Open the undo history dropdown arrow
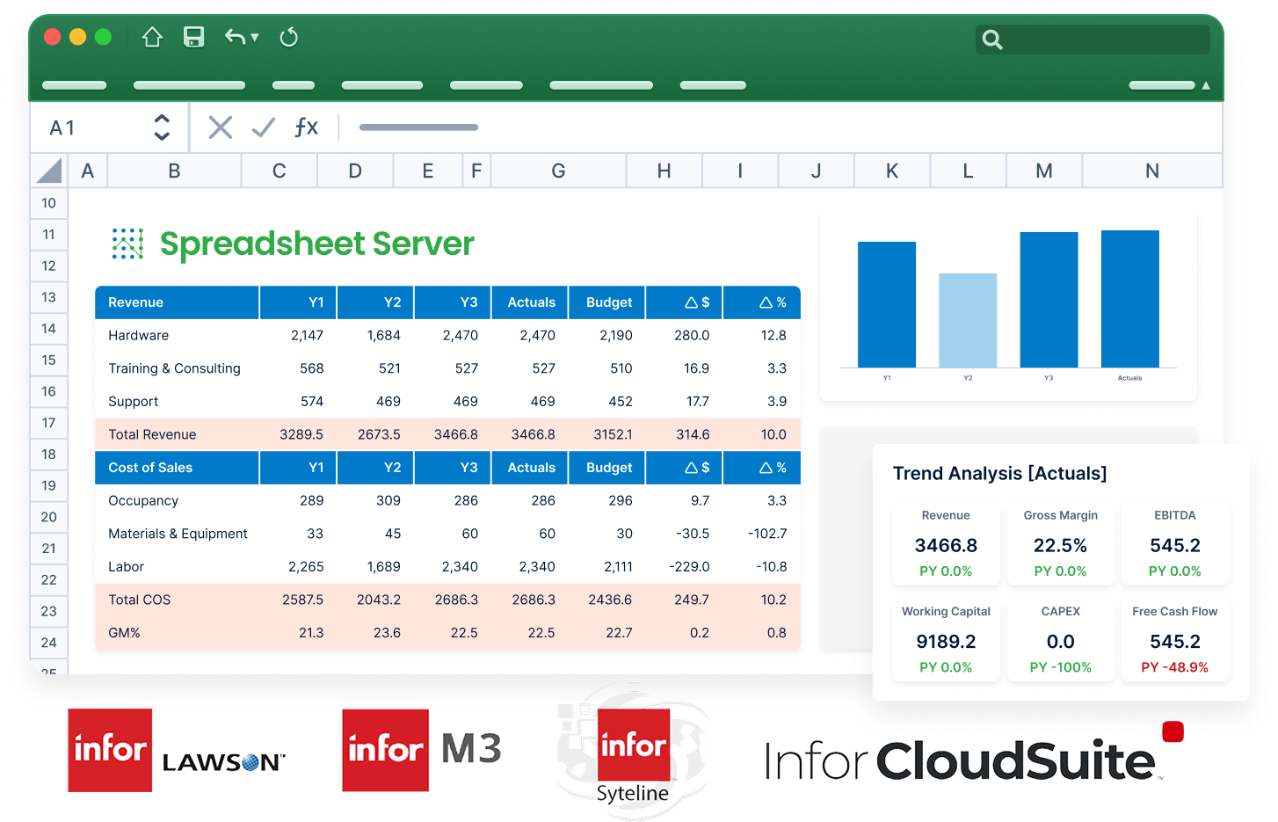This screenshot has height=822, width=1278. (253, 40)
